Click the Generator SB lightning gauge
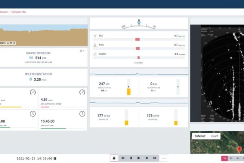Viewport: 244px width, 163px height. 178,87
